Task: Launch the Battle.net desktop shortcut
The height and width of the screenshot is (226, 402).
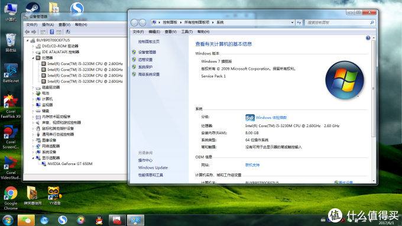Action: click(11, 73)
